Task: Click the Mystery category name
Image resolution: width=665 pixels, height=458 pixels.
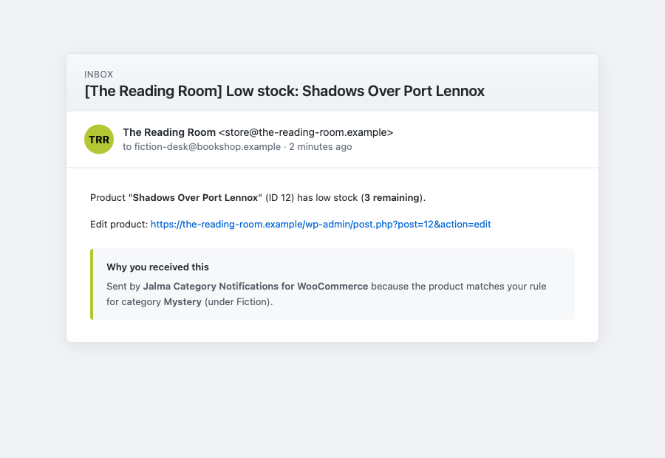Action: click(183, 302)
